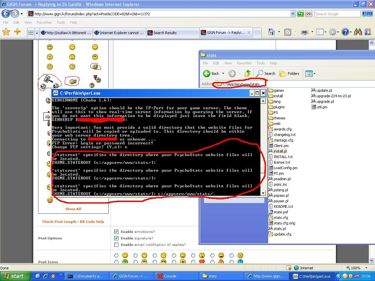Click the perl console scrollbar up arrow
375x281 pixels.
263,101
